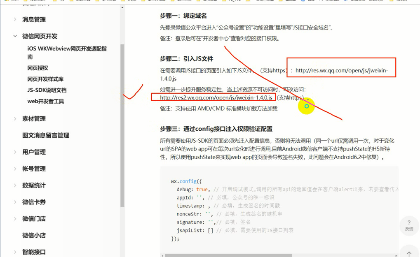This screenshot has height=257, width=420.
Task: Expand the 帐号管理 sidebar section
Action: tap(15, 169)
